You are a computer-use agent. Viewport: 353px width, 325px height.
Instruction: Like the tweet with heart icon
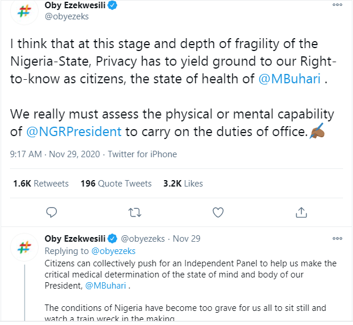pos(218,211)
